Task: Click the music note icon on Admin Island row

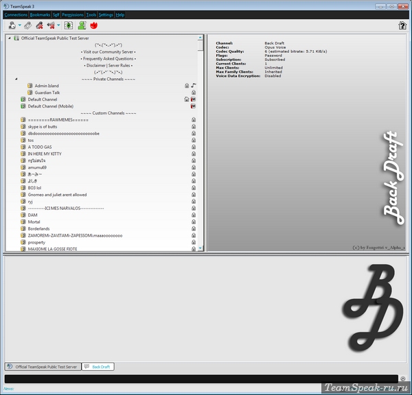Action: click(x=194, y=86)
